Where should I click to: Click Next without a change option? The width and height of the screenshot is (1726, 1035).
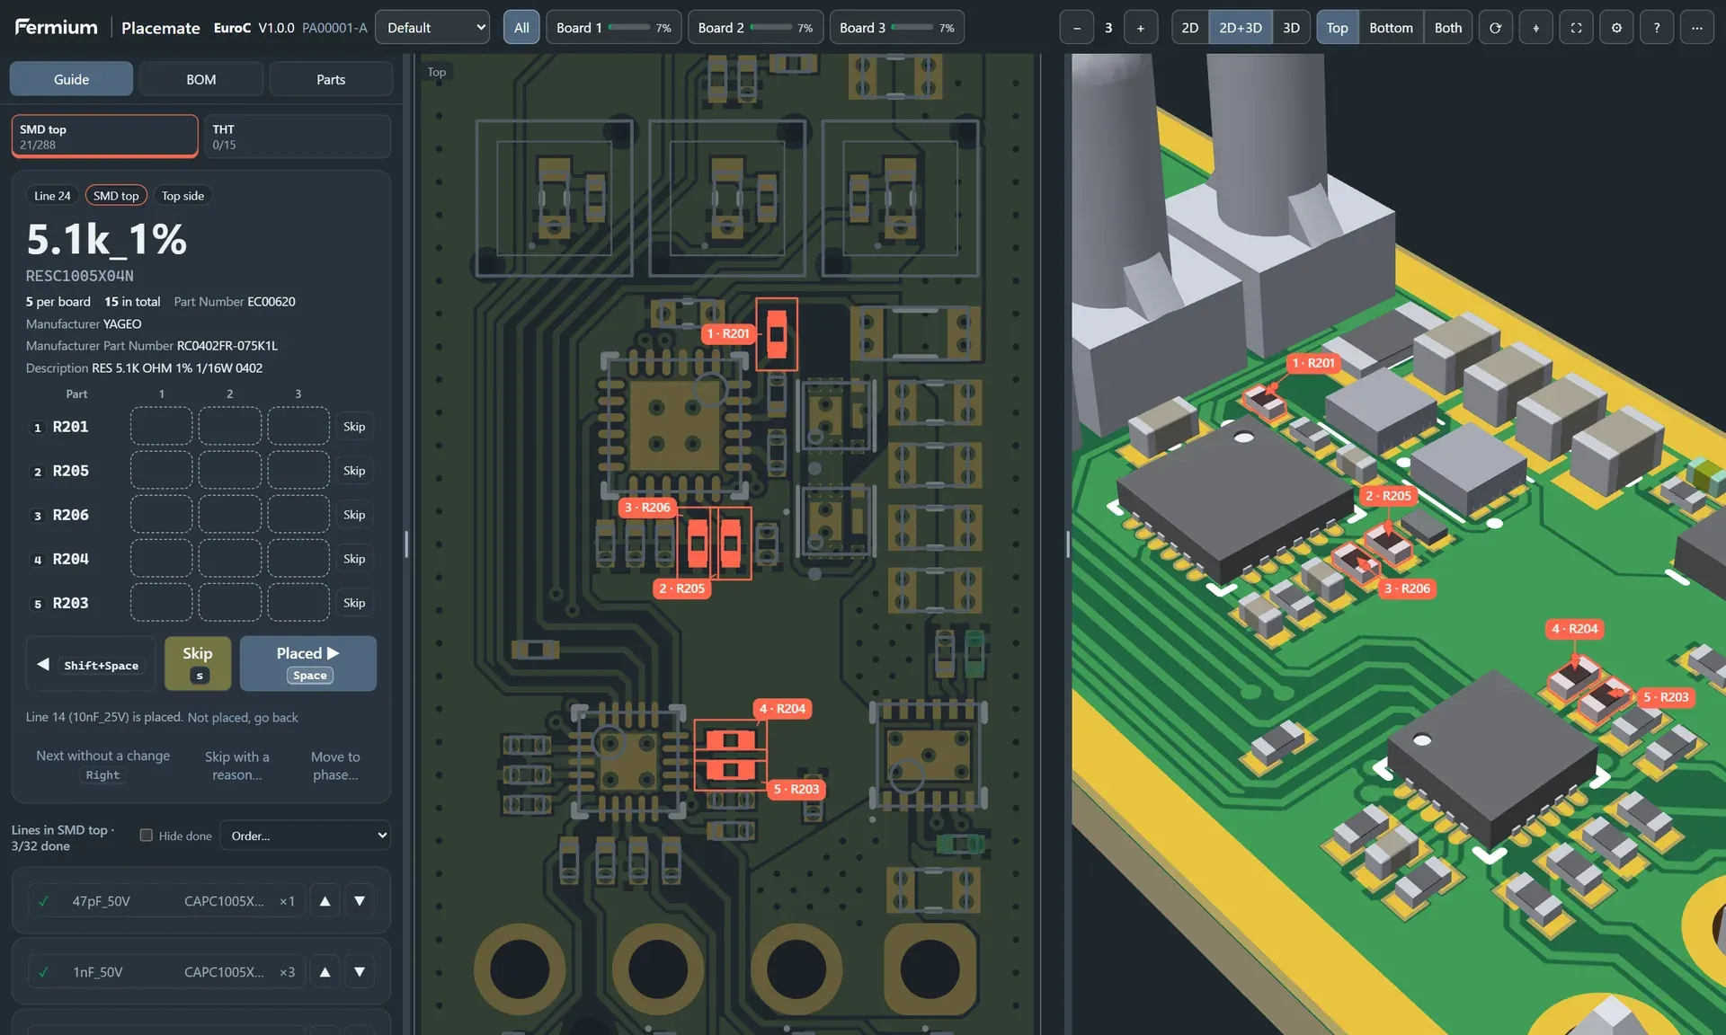102,765
